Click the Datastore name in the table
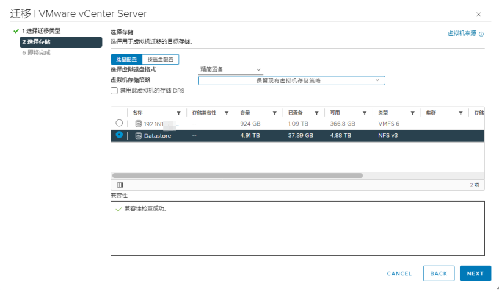The height and width of the screenshot is (290, 499). pyautogui.click(x=158, y=136)
